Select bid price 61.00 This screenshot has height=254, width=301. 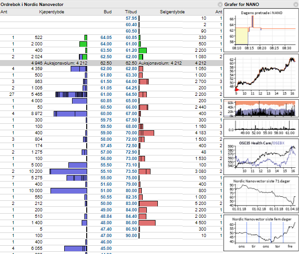106,94
